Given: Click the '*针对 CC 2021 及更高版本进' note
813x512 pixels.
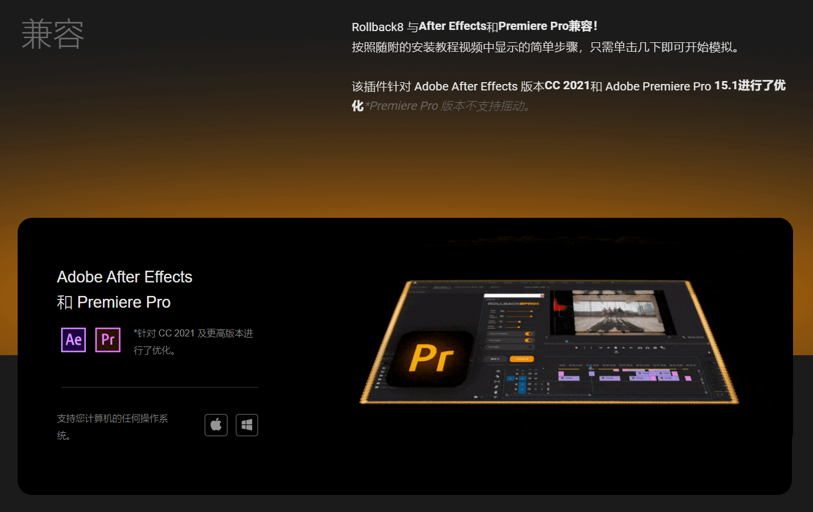Looking at the screenshot, I should coord(193,333).
